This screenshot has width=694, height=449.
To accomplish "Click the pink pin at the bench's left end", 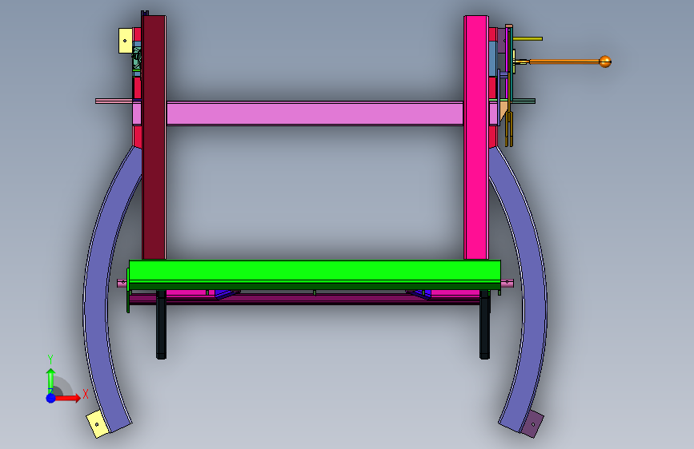I will pos(122,284).
